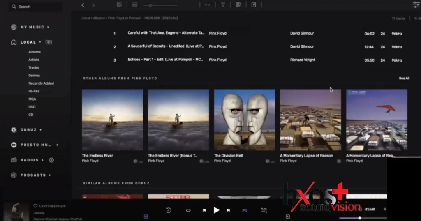This screenshot has height=221, width=421.
Task: Switch to the grid view icon
Action: [119, 5]
